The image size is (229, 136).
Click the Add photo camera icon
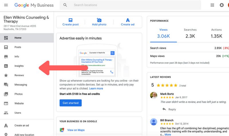click(x=99, y=20)
